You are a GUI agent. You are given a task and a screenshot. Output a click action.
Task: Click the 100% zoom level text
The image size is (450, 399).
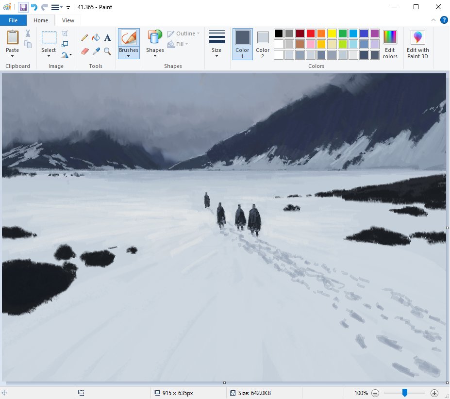point(361,393)
